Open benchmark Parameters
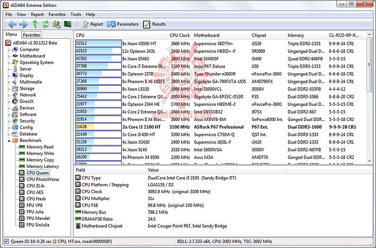The width and height of the screenshot is (376, 248). point(123,24)
